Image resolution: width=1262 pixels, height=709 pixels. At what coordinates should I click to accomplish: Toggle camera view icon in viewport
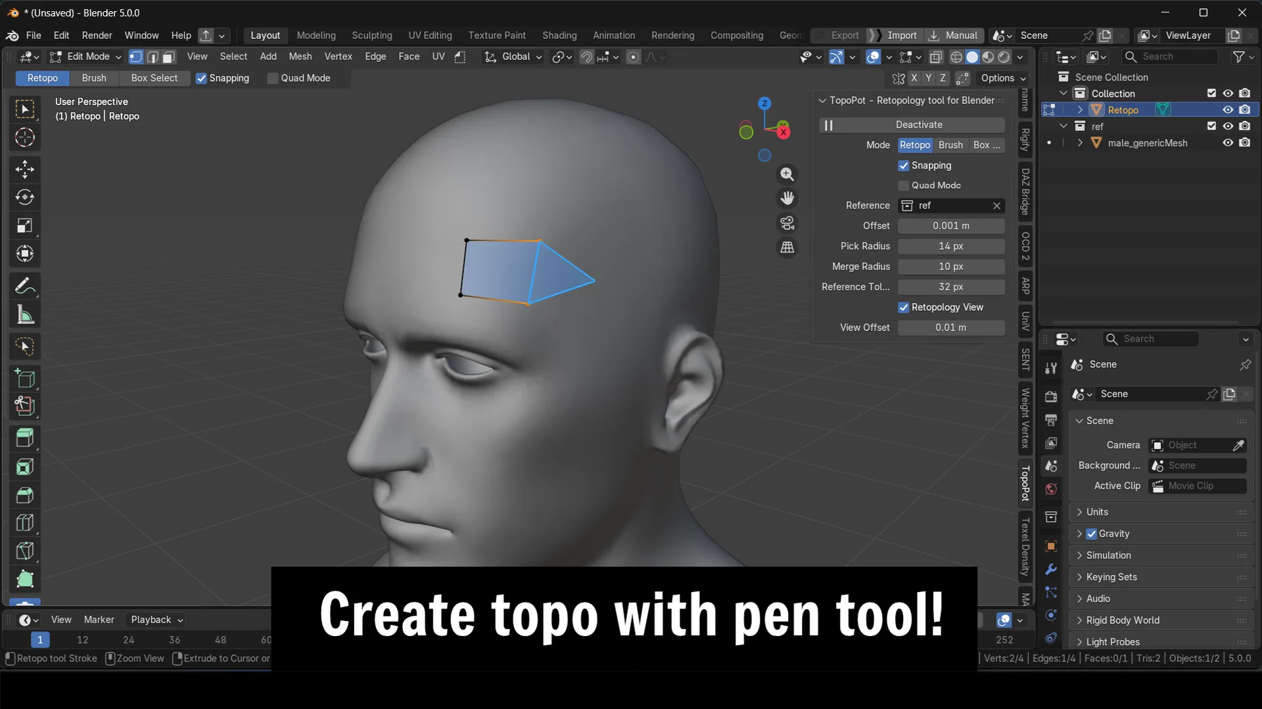pos(787,223)
